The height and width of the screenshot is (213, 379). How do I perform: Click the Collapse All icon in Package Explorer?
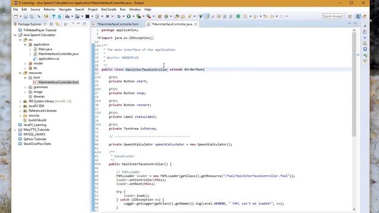pyautogui.click(x=52, y=24)
